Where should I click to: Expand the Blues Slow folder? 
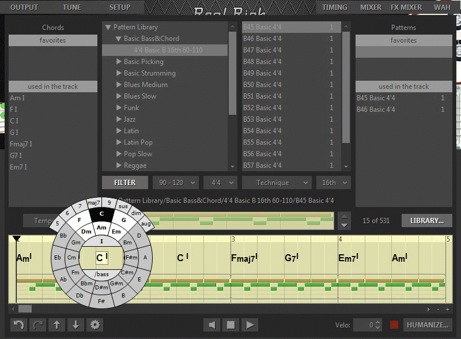pos(119,96)
